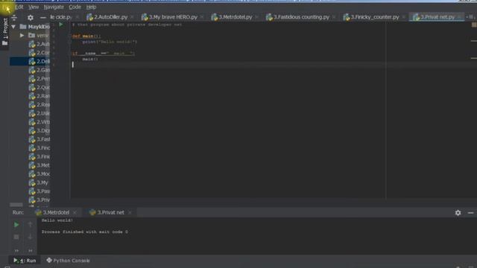Click 'Process finished with exit code 0' text

click(x=84, y=232)
